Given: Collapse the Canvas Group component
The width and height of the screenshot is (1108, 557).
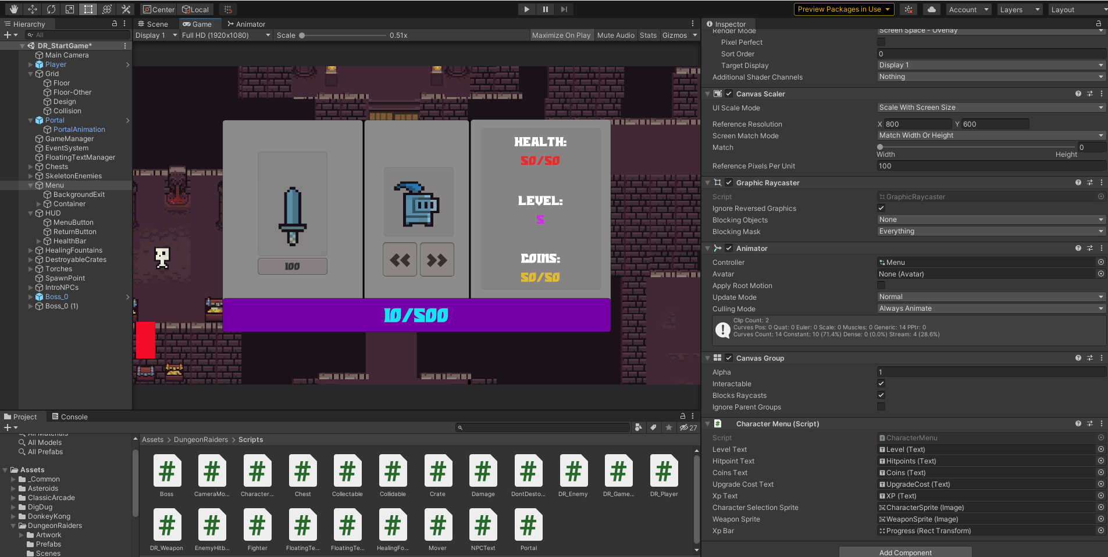Looking at the screenshot, I should (x=707, y=358).
